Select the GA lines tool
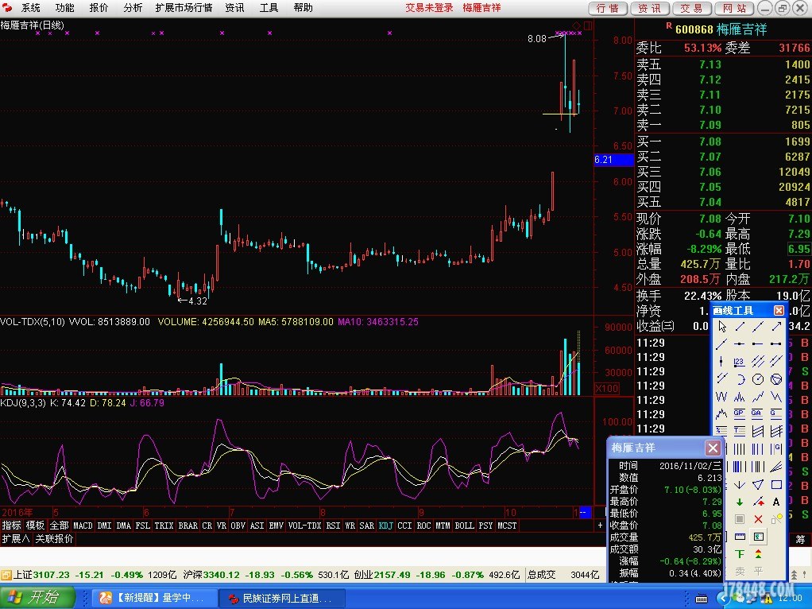Image resolution: width=812 pixels, height=609 pixels. tap(758, 413)
